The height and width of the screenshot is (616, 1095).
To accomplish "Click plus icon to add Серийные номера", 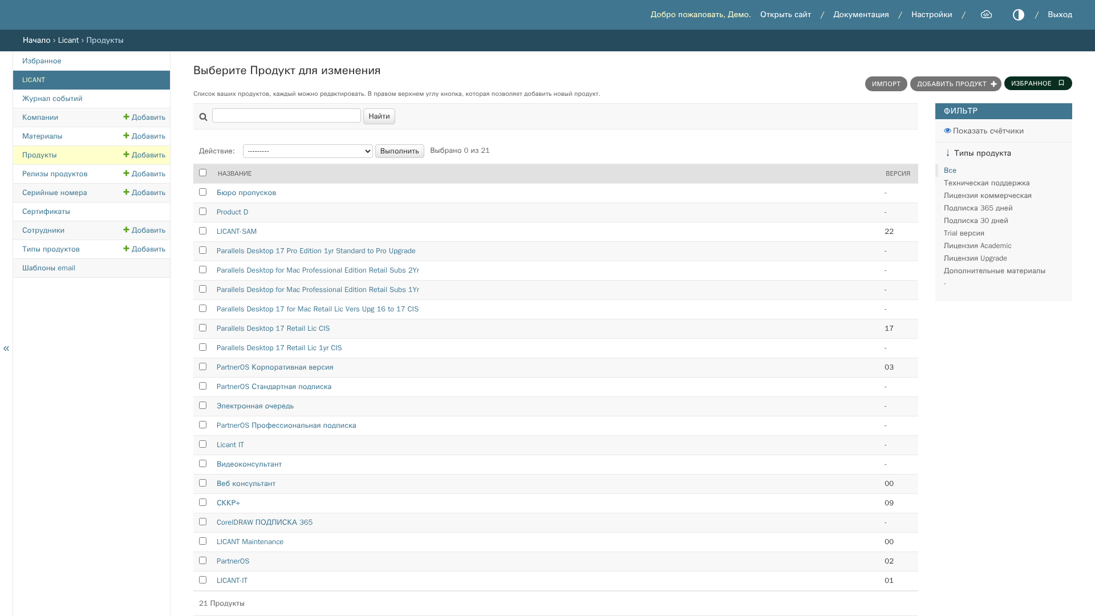I will pos(126,192).
